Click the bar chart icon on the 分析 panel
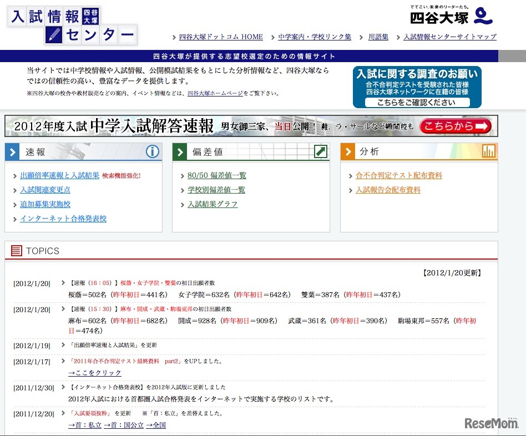This screenshot has width=526, height=436. point(489,151)
